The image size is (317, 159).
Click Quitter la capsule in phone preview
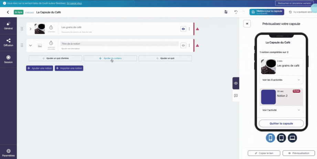coord(281,123)
